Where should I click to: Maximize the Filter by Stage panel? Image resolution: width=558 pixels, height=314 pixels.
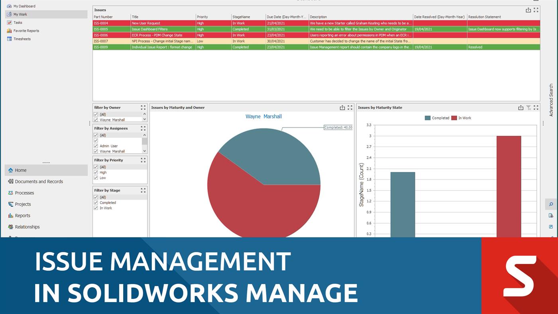143,190
